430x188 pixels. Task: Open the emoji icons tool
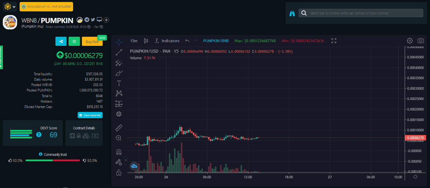point(119,114)
